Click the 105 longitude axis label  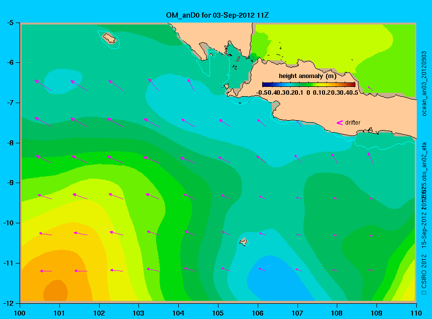coord(218,313)
